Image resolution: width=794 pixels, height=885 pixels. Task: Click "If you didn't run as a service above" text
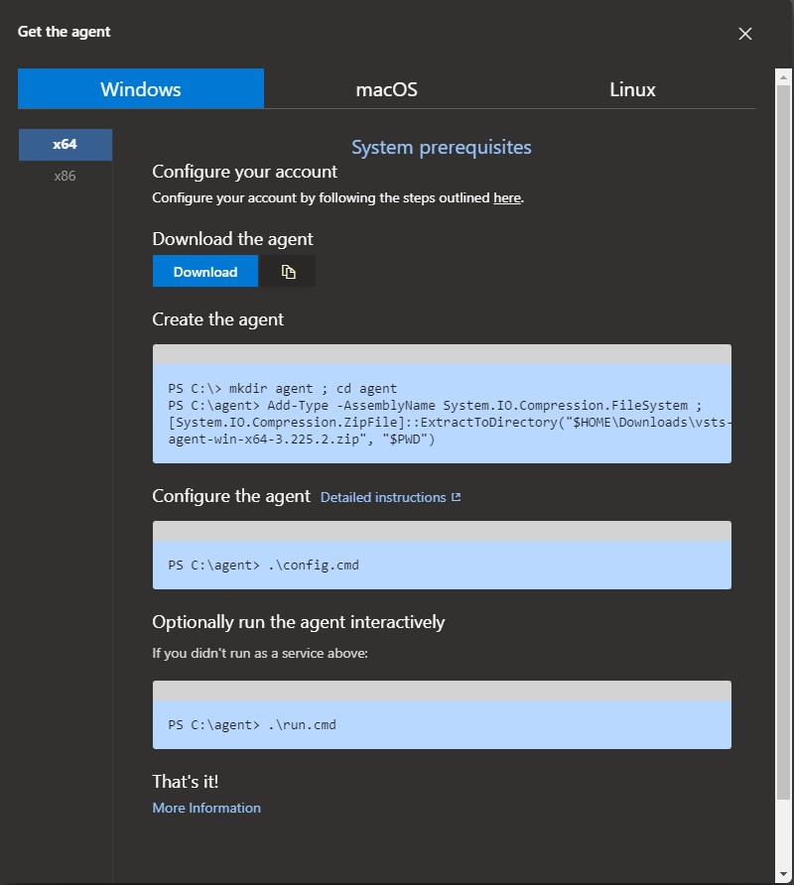[260, 653]
